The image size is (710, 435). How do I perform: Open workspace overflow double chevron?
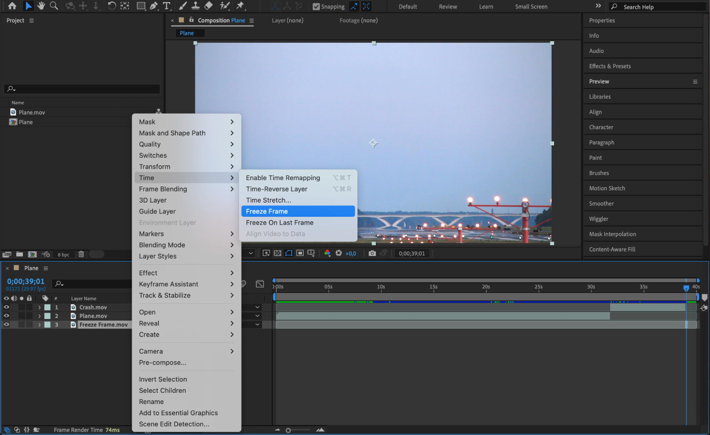pos(598,6)
